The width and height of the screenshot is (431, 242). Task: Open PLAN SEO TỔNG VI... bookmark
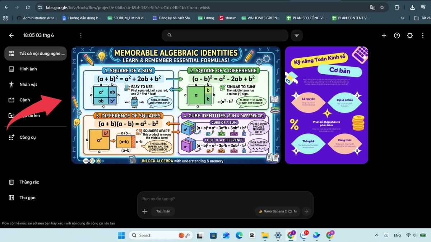click(306, 18)
